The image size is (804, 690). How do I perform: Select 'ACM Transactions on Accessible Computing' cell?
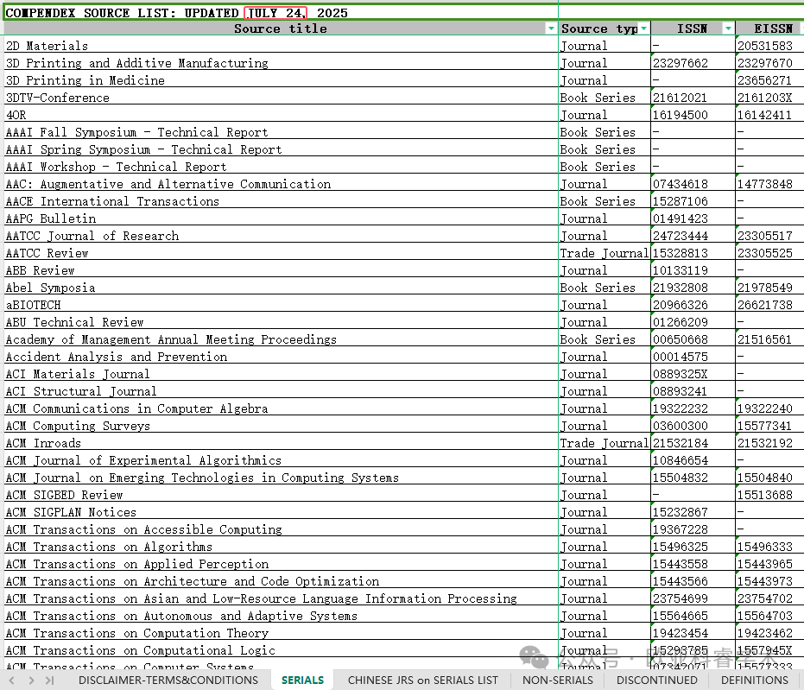point(281,529)
